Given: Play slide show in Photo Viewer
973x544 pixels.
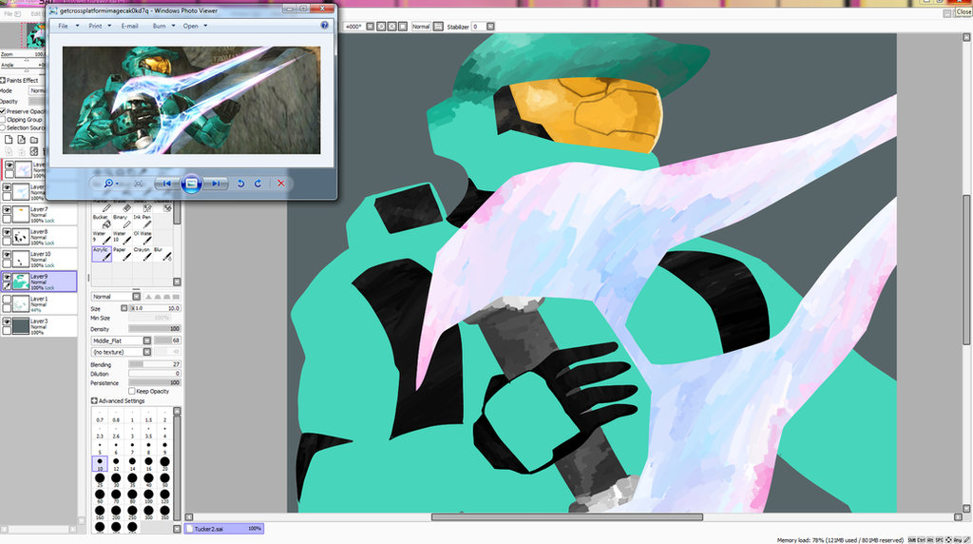Looking at the screenshot, I should (191, 184).
